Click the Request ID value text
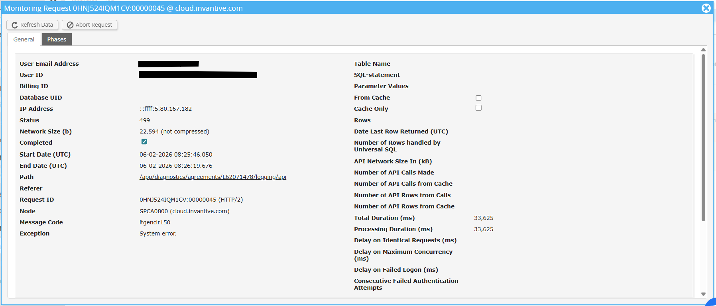The height and width of the screenshot is (306, 716). [191, 200]
